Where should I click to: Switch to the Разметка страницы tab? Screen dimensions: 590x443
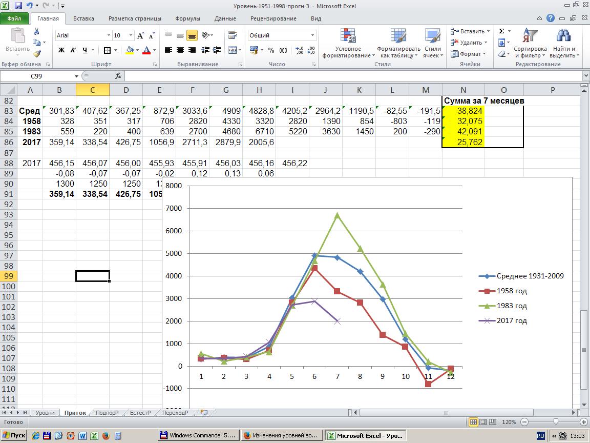135,18
